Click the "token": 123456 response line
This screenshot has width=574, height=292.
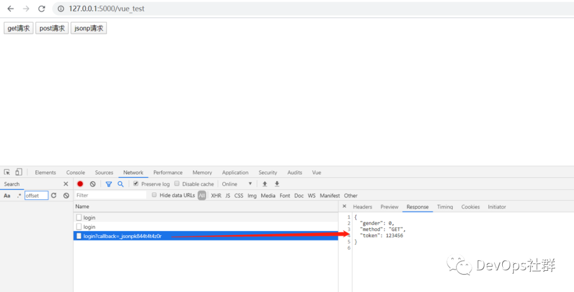pyautogui.click(x=383, y=235)
